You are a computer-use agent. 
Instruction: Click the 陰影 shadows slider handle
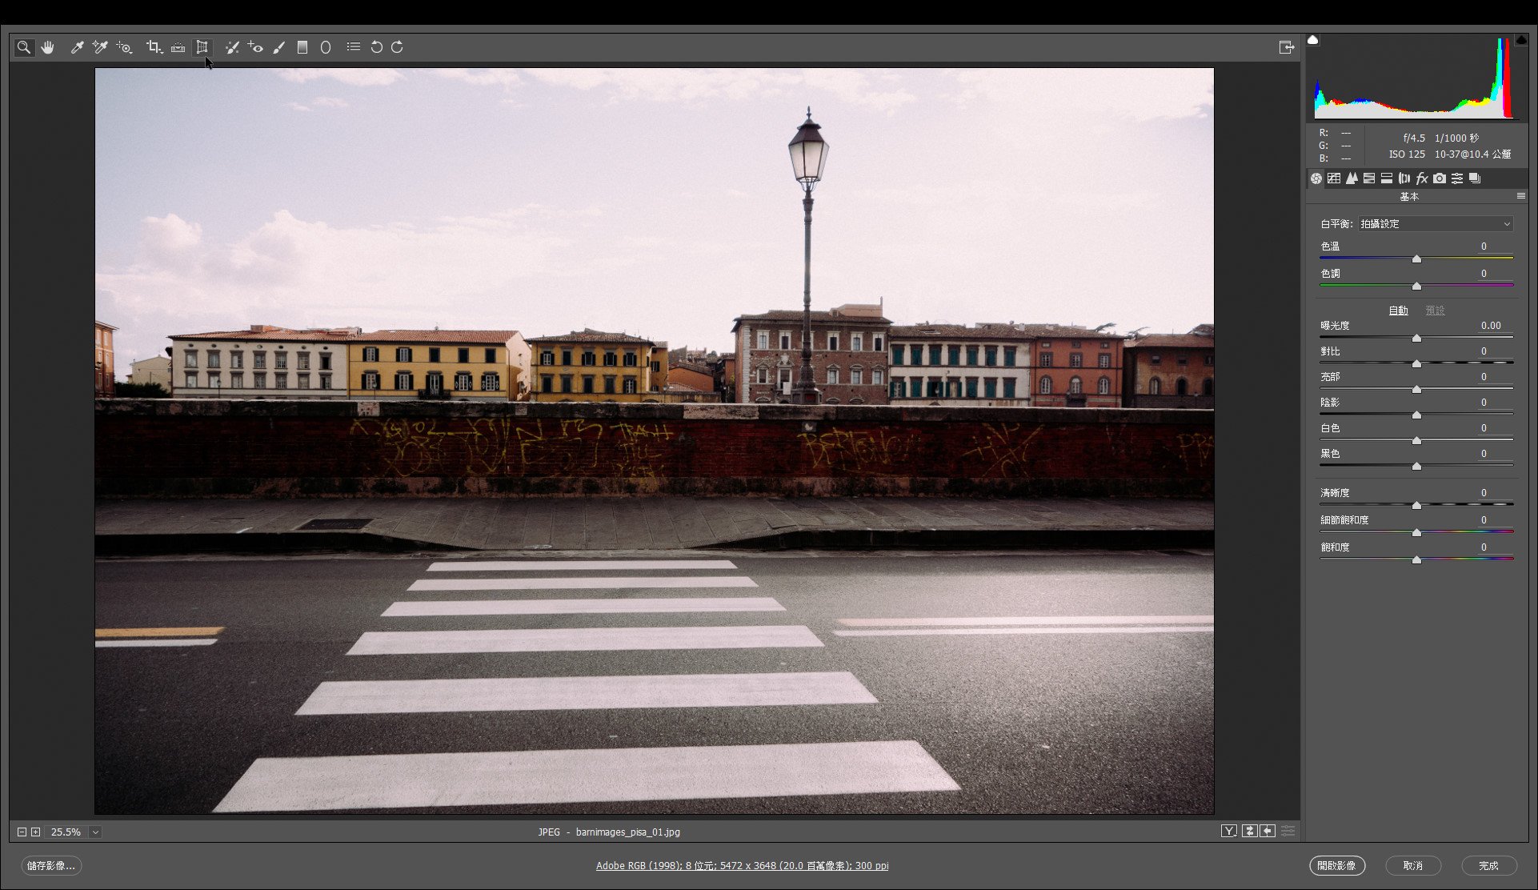coord(1416,415)
